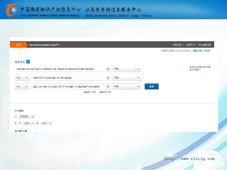Image resolution: width=227 pixels, height=170 pixels.
Task: Open the all-years timespan dropdown
Action: tap(33, 116)
